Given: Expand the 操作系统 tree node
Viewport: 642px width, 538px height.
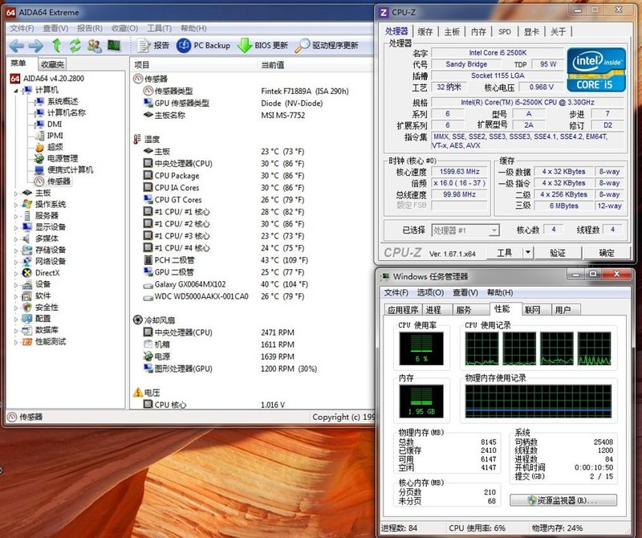Looking at the screenshot, I should 16,204.
